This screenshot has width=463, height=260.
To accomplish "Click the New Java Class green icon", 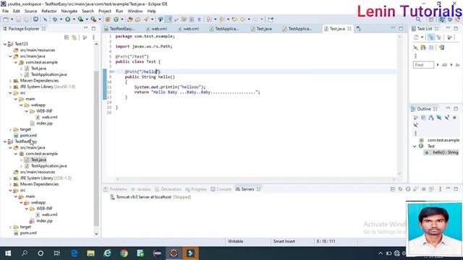I will coord(116,19).
